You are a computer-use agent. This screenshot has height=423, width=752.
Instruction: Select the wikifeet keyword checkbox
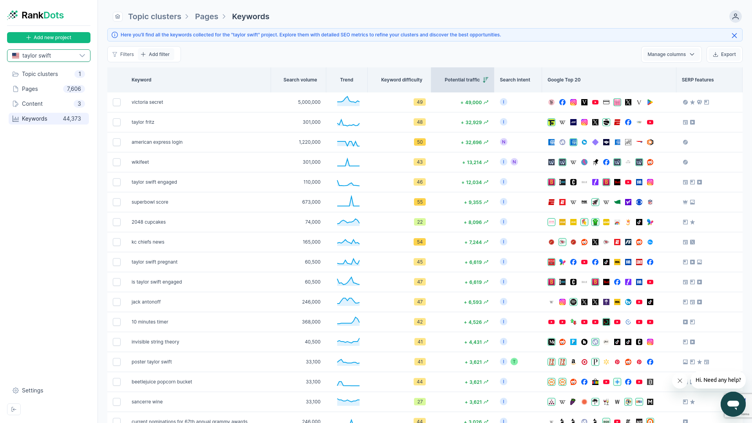coord(116,162)
